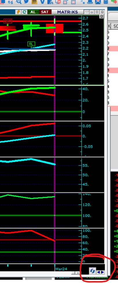Click the bell notification icon in toolbar
Screen dimensions: 118x283
(91, 2)
